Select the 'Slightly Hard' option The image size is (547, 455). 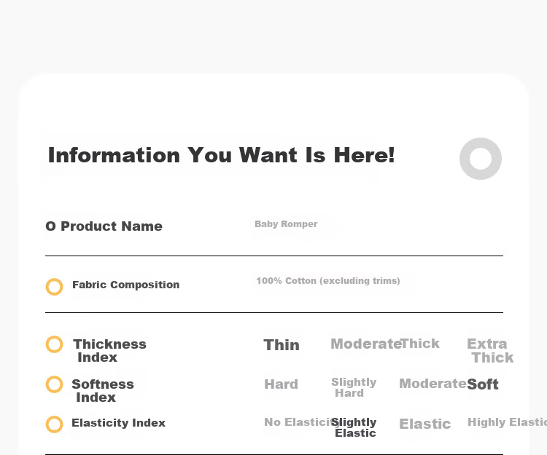point(354,387)
